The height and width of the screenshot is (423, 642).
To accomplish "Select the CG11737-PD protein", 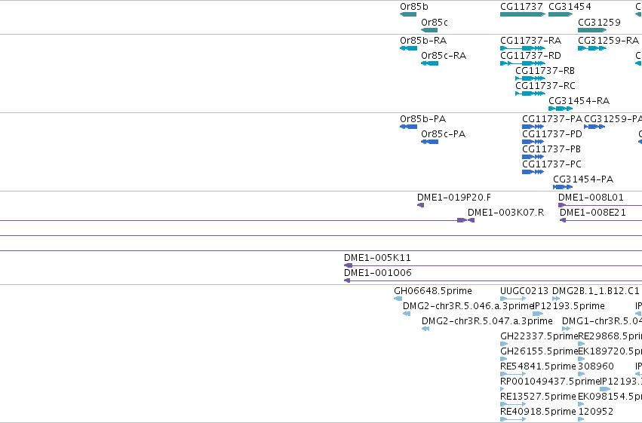I will [533, 142].
